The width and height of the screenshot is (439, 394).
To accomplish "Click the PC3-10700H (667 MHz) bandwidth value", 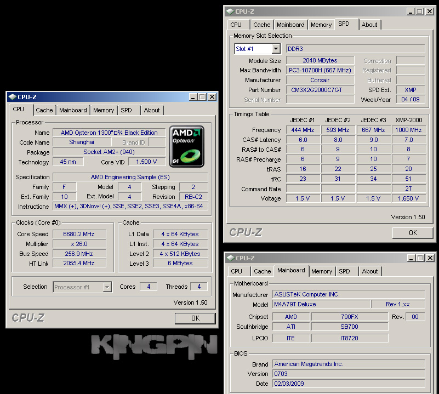I will (x=320, y=70).
